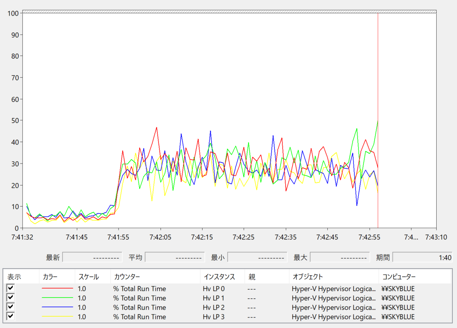457x328 pixels.
Task: Click the red color line for Hv LP 0
Action: click(57, 288)
